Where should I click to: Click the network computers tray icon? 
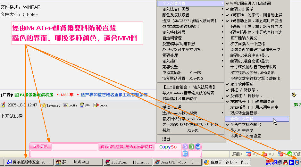(280, 163)
